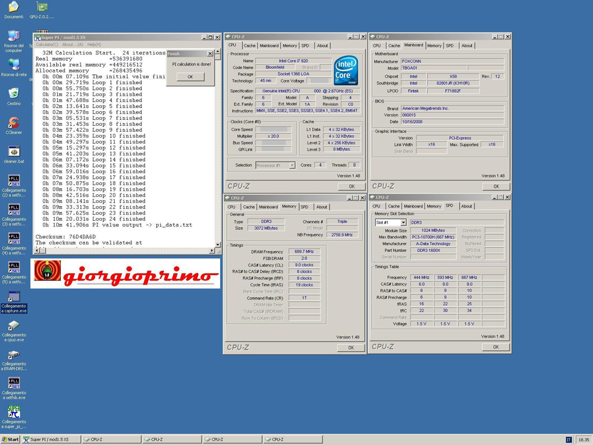Viewport: 593px width, 445px height.
Task: Click the DRAM Frequency 689.7 MHz value
Action: pyautogui.click(x=304, y=251)
